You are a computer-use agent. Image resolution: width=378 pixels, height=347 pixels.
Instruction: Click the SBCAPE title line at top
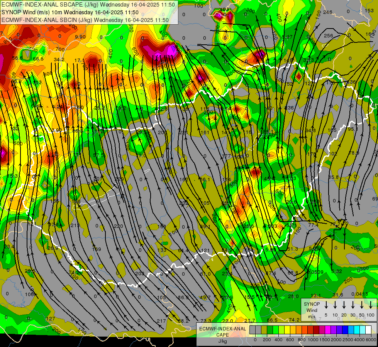pyautogui.click(x=88, y=5)
